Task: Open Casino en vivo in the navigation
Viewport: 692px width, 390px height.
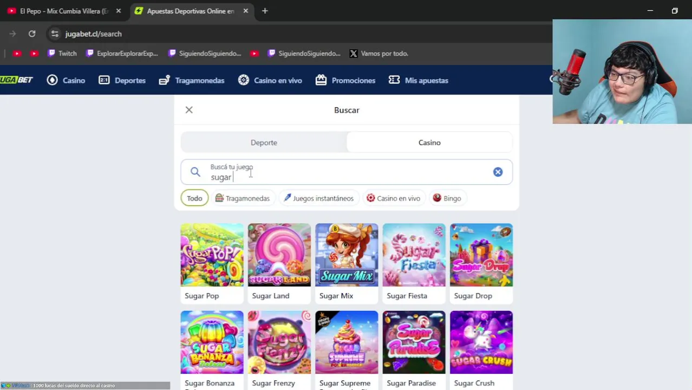Action: [x=270, y=80]
